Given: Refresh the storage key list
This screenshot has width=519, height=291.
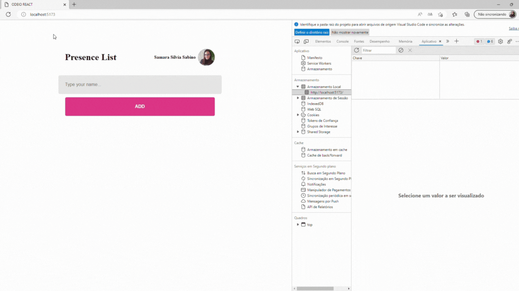Looking at the screenshot, I should (356, 50).
